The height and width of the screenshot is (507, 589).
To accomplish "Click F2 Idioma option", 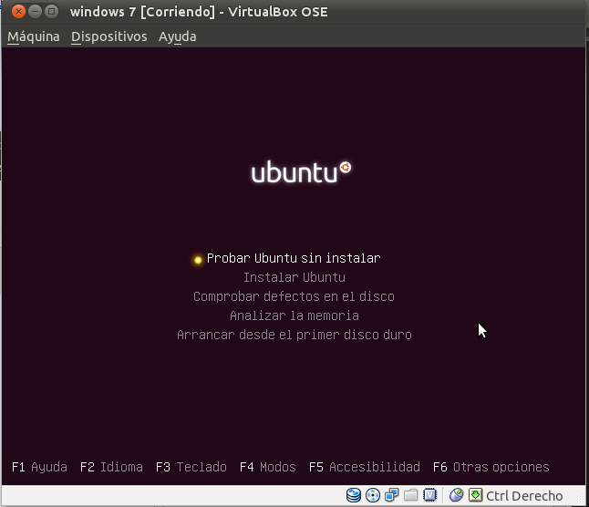I will [111, 467].
